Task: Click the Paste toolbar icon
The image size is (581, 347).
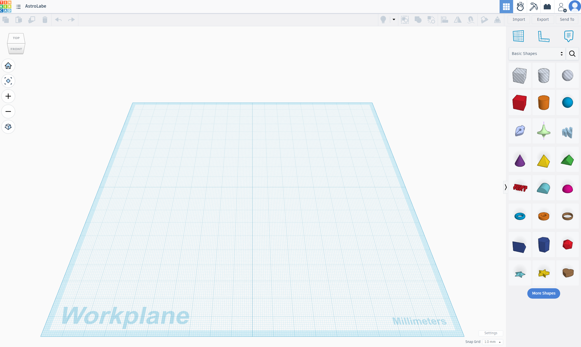Action: 19,20
